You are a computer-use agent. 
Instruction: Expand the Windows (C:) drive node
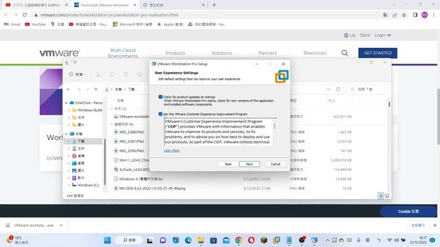click(69, 185)
